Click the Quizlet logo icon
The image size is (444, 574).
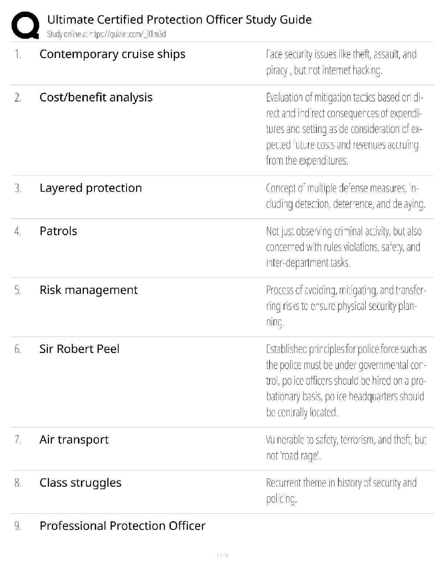tap(25, 25)
